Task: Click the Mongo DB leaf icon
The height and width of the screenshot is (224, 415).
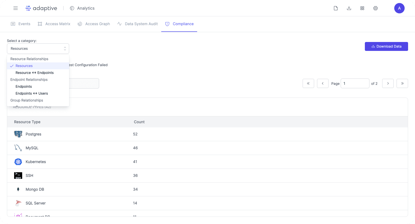Action: point(18,189)
